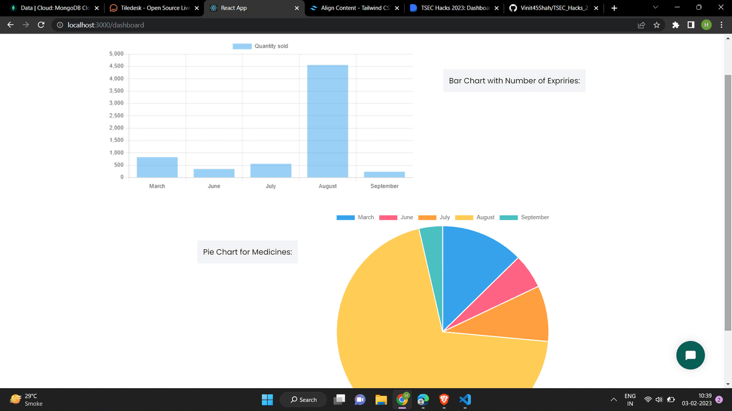Viewport: 732px width, 411px height.
Task: Go back to the previous page
Action: tap(10, 25)
